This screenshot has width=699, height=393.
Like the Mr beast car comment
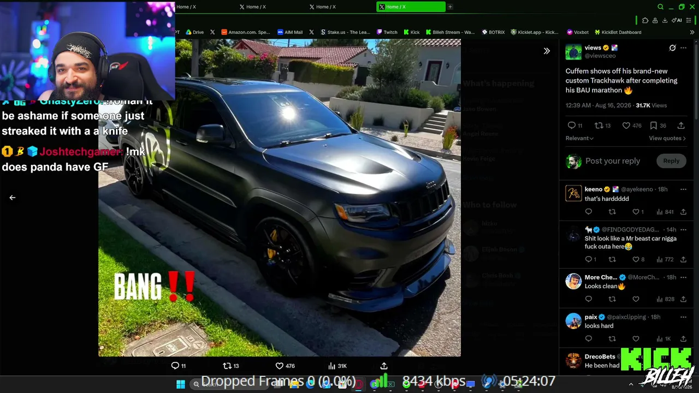(636, 259)
